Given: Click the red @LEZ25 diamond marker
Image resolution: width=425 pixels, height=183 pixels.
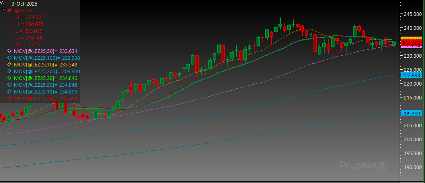Looking at the screenshot, I should pyautogui.click(x=10, y=10).
